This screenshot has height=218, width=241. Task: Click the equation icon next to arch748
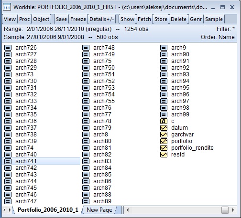coord(86,48)
